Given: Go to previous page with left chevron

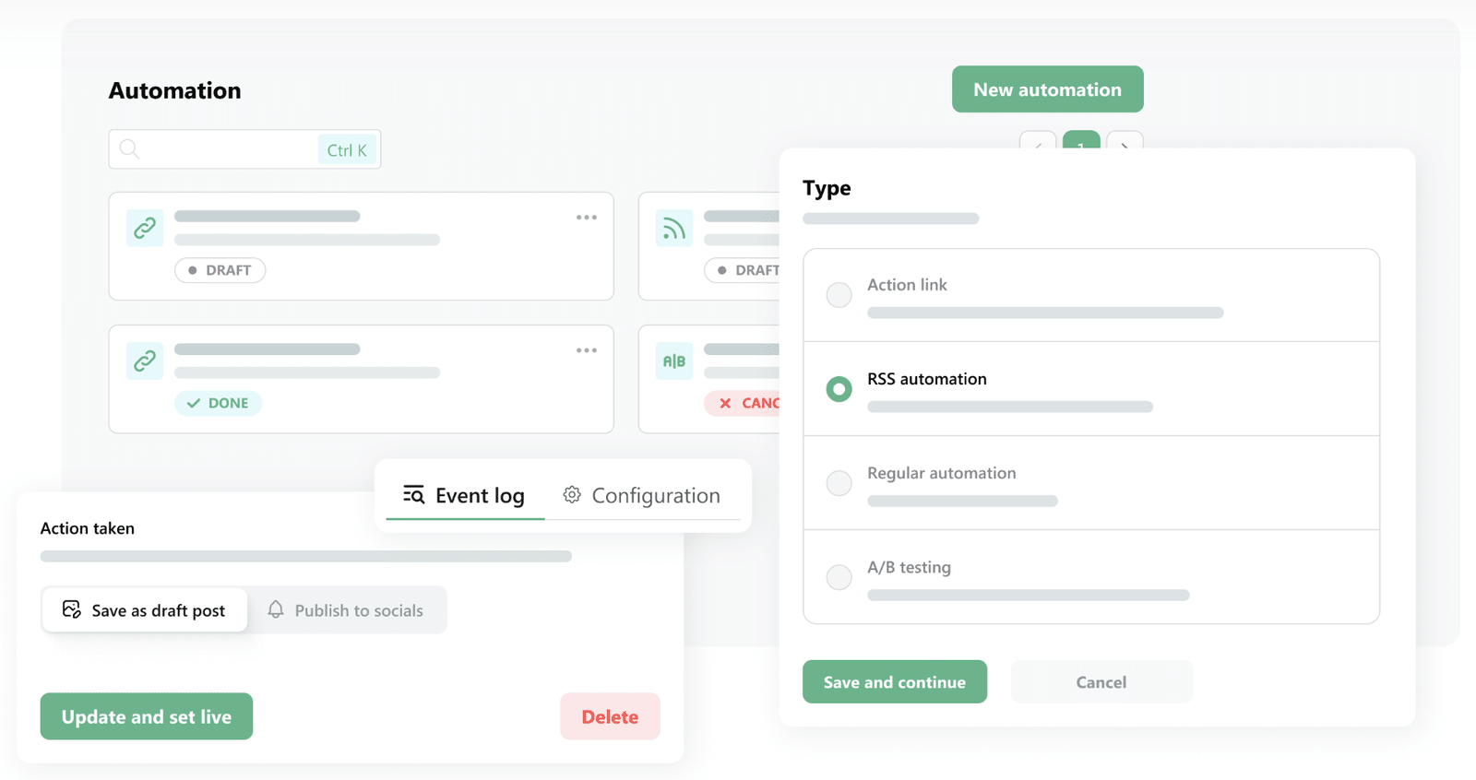Looking at the screenshot, I should [1038, 141].
